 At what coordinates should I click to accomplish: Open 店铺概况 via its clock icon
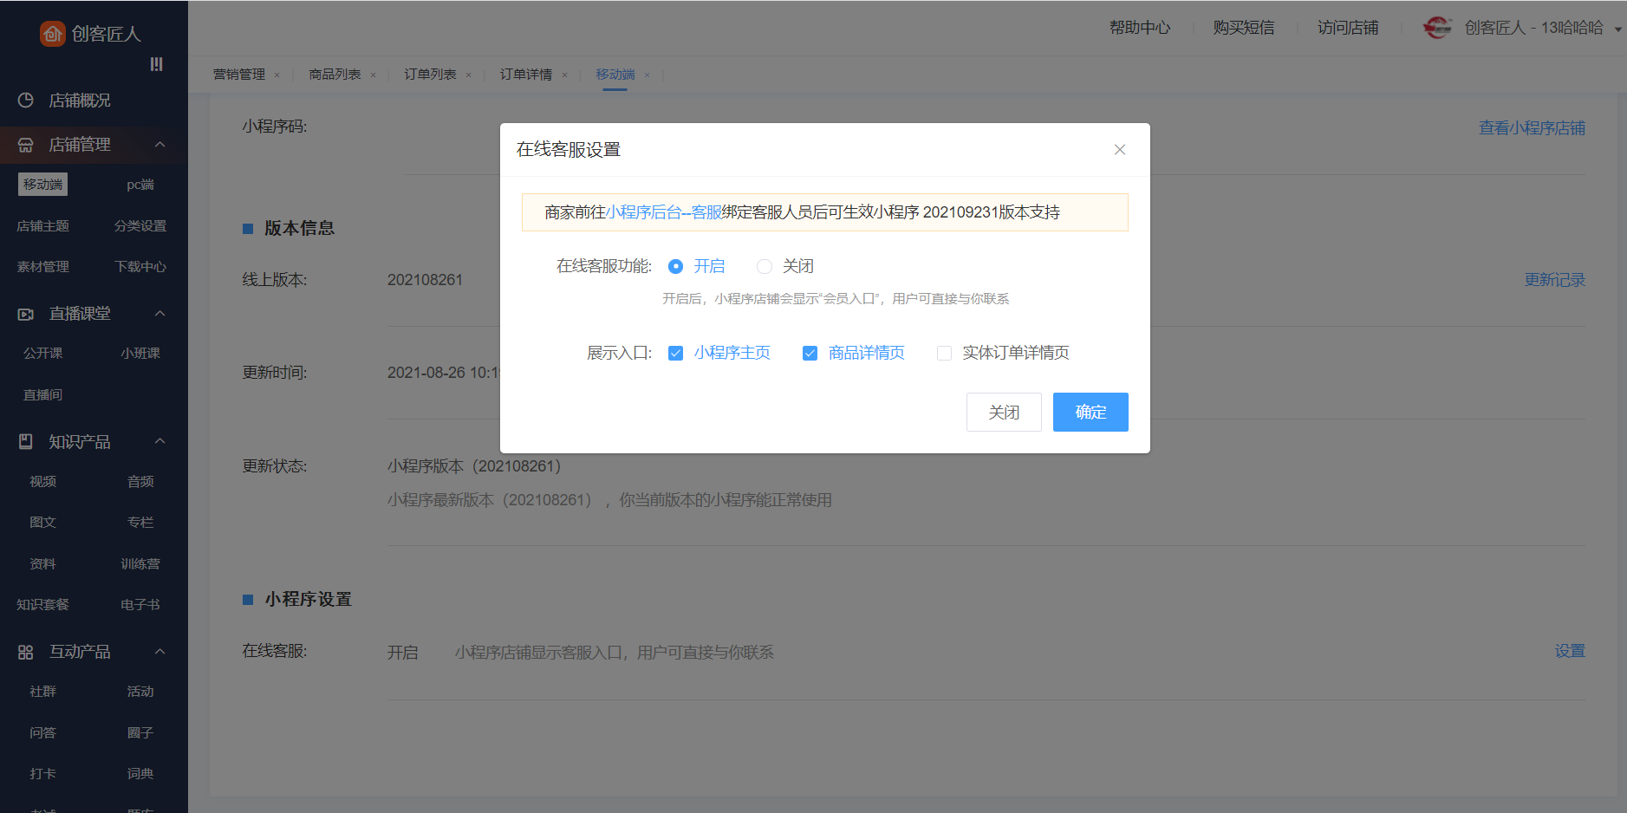point(26,101)
